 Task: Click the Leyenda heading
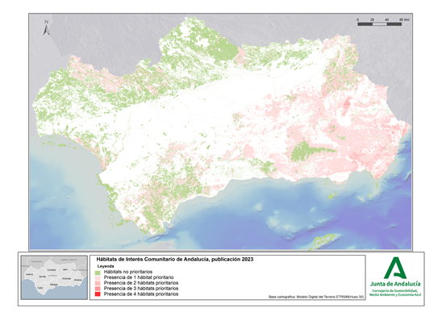click(106, 266)
